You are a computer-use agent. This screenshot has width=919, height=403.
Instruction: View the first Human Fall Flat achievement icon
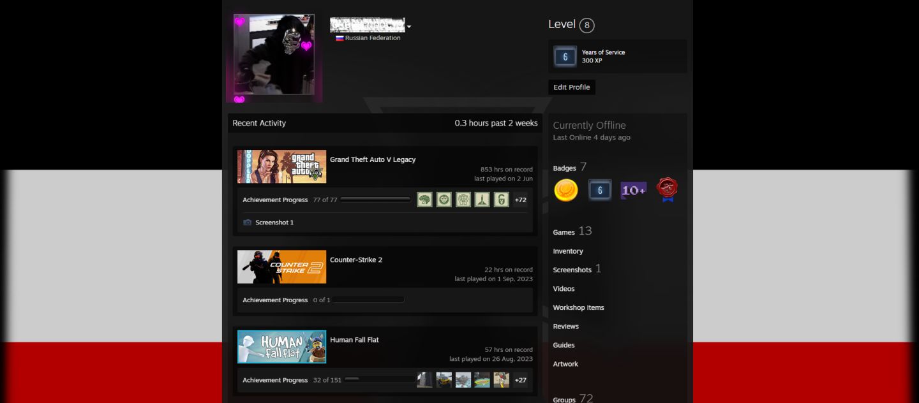click(424, 380)
